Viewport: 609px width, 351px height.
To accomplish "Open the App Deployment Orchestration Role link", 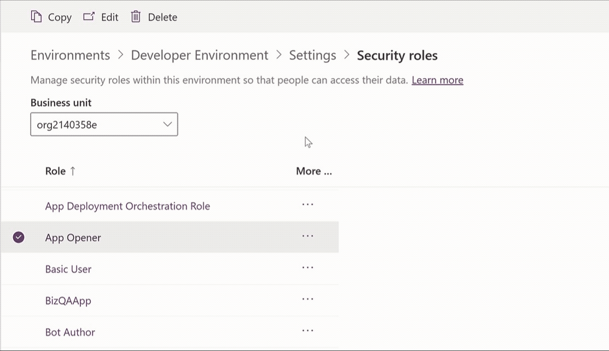I will click(127, 206).
